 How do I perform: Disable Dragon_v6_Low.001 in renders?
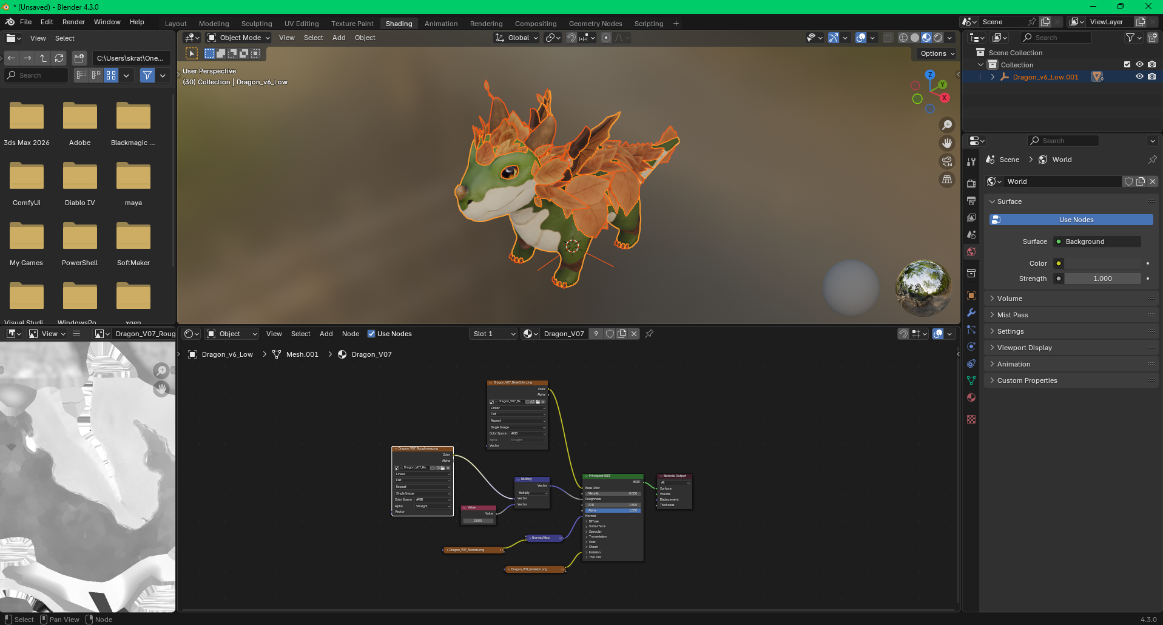1151,76
